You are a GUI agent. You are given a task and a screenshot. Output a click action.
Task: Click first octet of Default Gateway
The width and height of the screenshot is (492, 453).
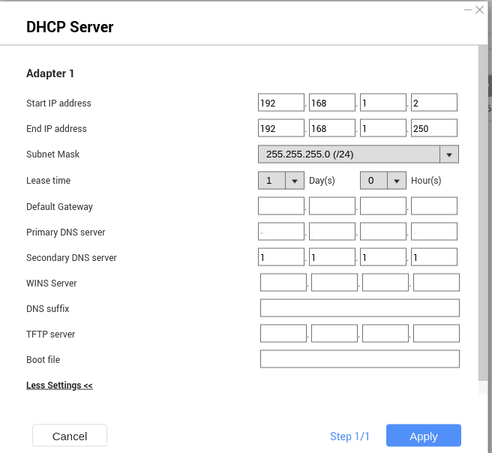point(280,205)
